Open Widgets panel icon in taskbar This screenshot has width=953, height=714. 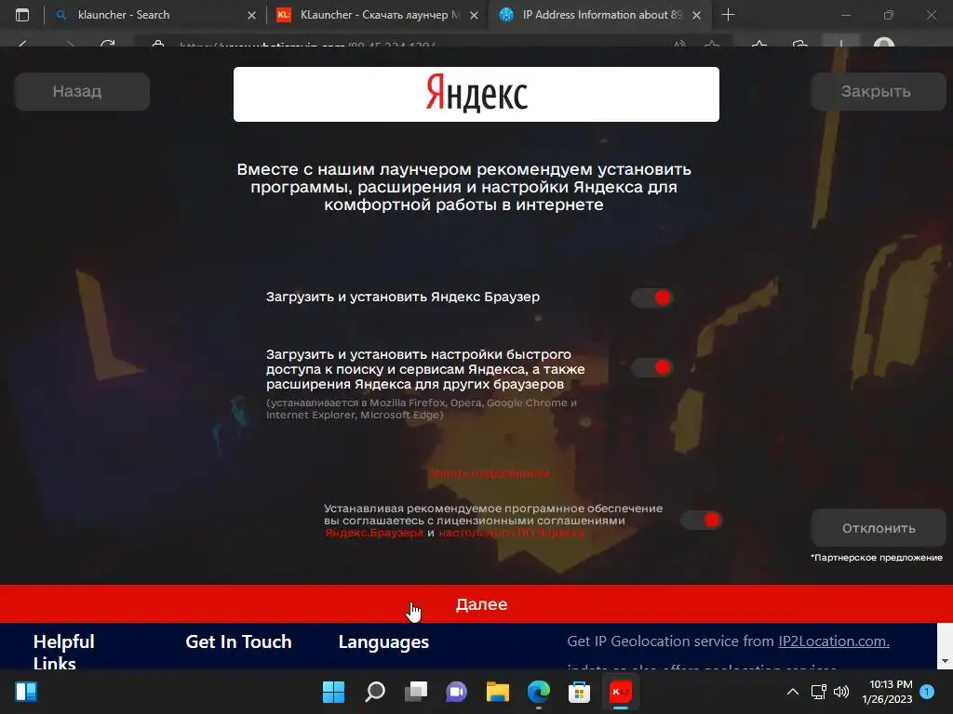point(26,692)
